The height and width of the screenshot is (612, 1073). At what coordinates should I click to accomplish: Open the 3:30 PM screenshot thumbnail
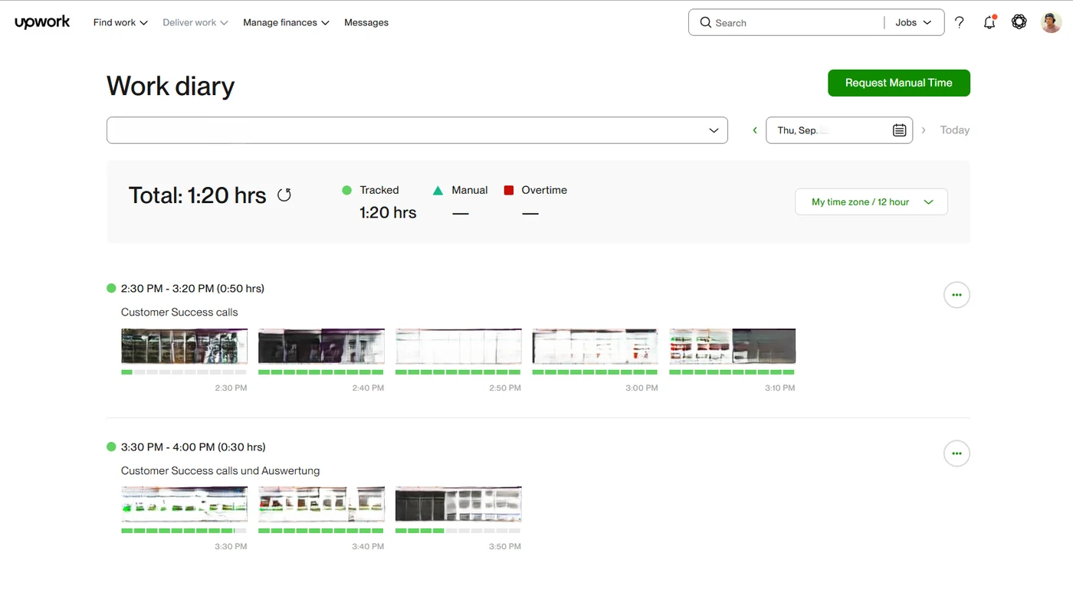click(184, 505)
